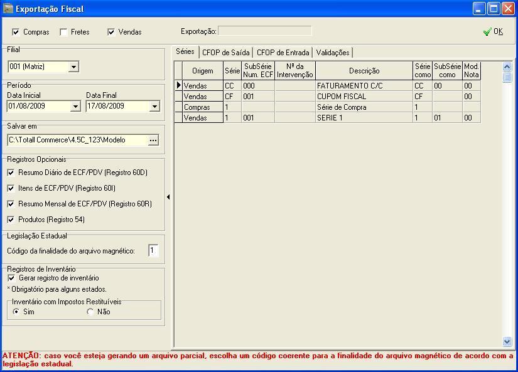Toggle the Compras checkbox
This screenshot has height=372, width=518.
(16, 32)
